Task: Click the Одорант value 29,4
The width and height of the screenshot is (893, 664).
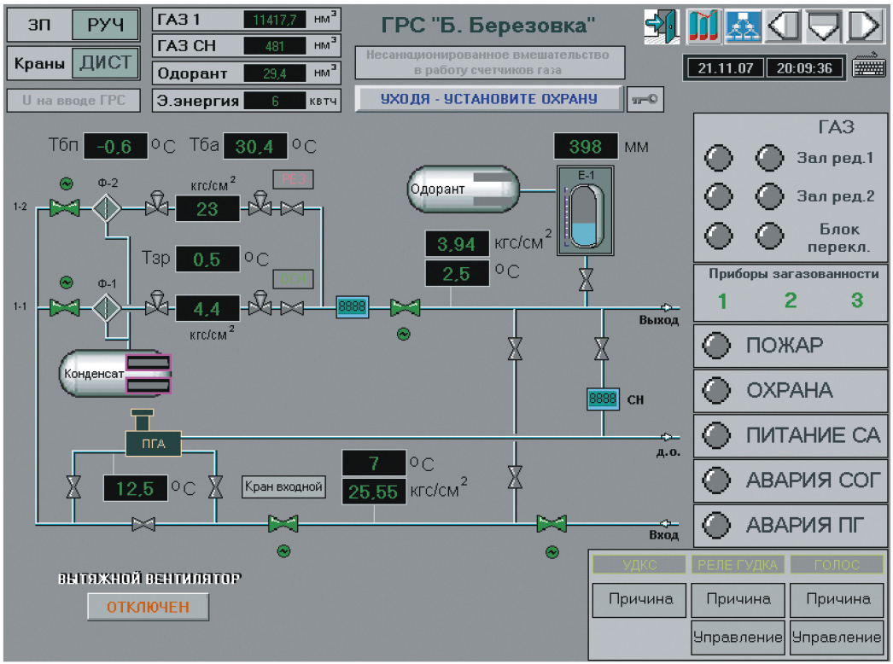Action: point(275,73)
